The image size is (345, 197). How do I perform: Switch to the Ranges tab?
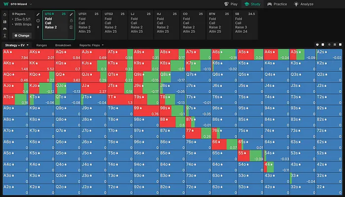[42, 45]
